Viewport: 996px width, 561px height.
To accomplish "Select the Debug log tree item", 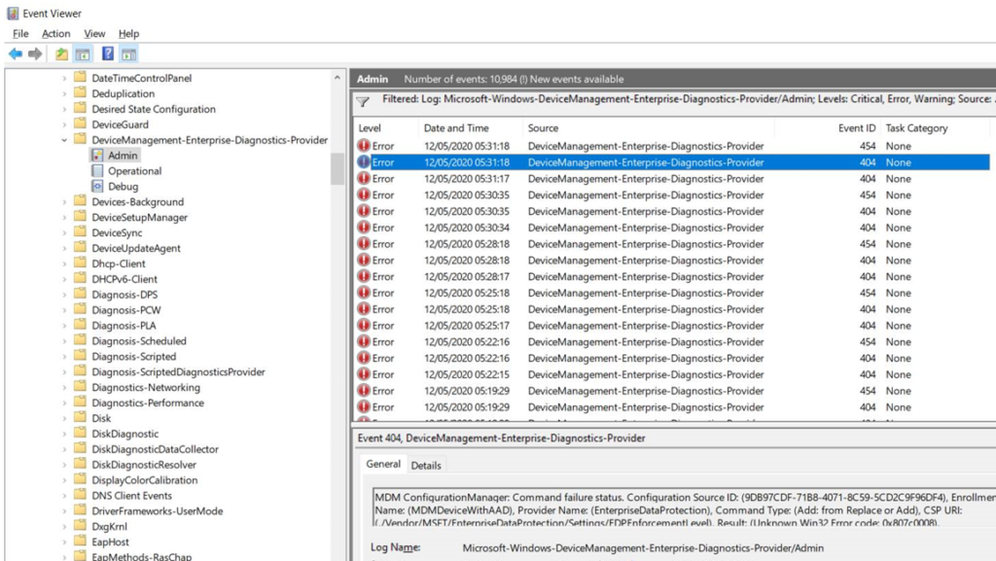I will (x=124, y=186).
